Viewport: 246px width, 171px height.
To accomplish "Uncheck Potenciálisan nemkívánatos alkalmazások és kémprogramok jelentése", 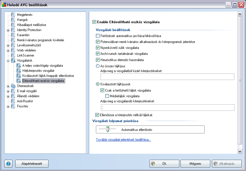I will click(98, 42).
